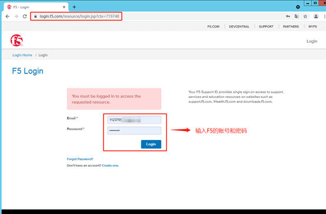Bookmark this page with star icon

coord(305,16)
